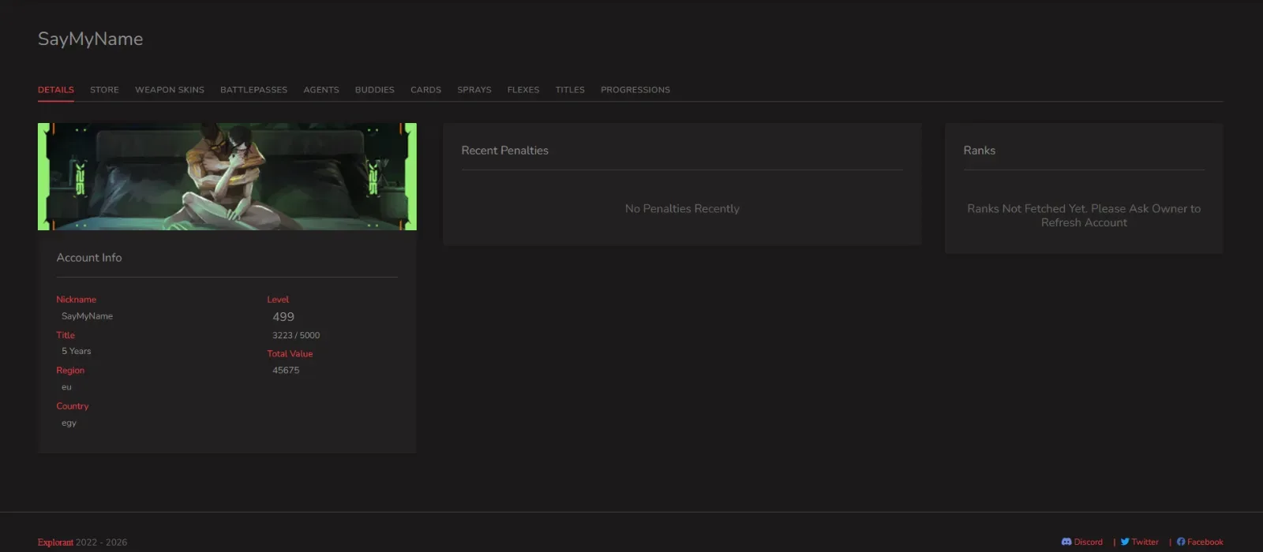Viewport: 1263px width, 552px height.
Task: Click the Discord link text
Action: coord(1089,542)
